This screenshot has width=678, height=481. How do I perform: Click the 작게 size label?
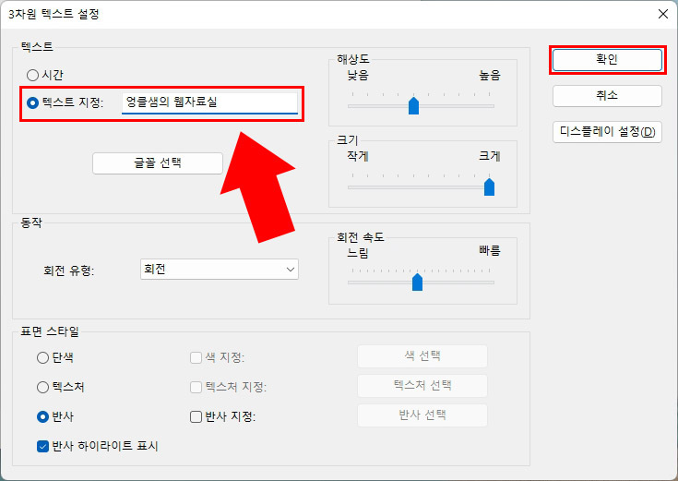[358, 156]
